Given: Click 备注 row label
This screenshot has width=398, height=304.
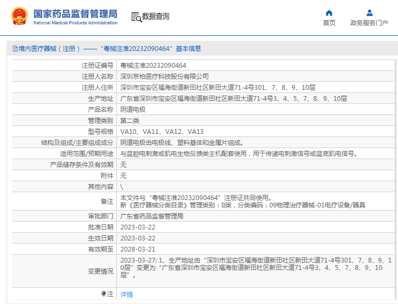Looking at the screenshot, I should 107,202.
